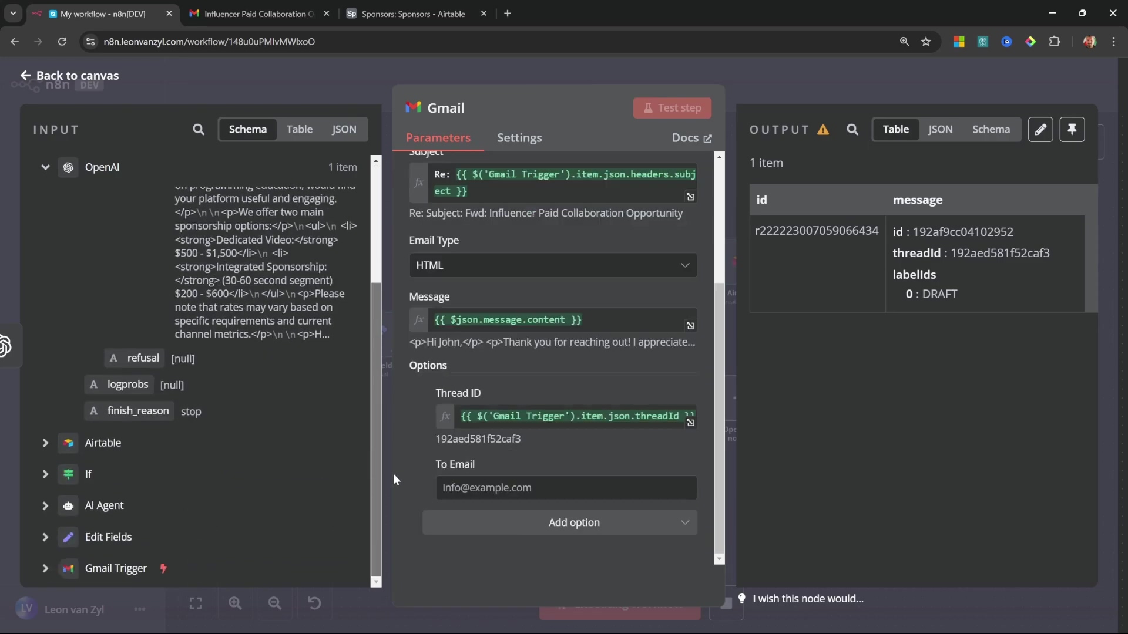Collapse the OpenAI node tree
1128x634 pixels.
pos(45,167)
